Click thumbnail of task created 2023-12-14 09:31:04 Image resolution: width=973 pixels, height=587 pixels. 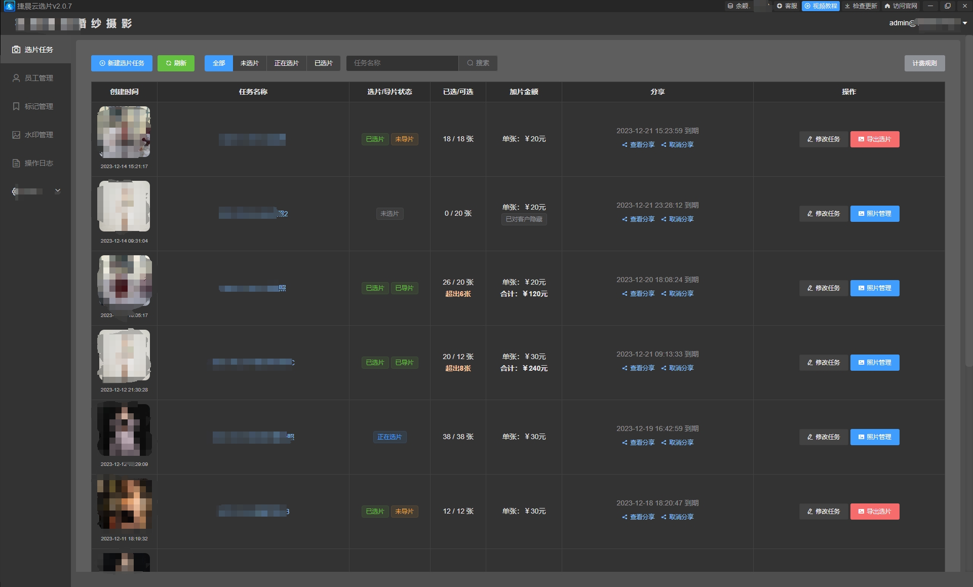point(124,206)
